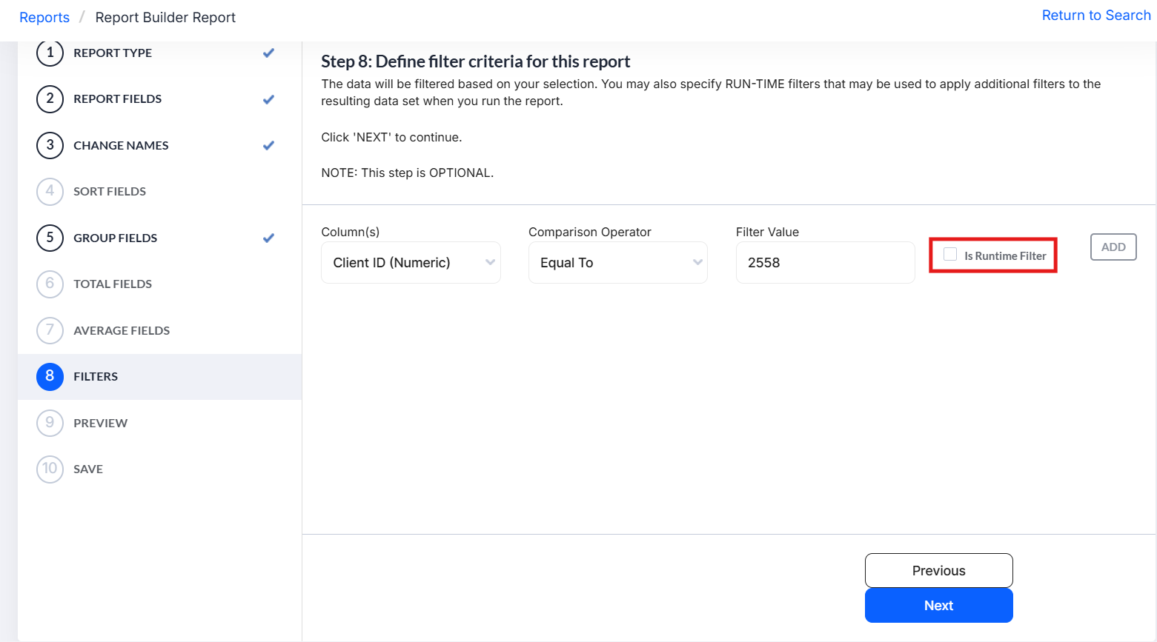Click the Filter Value input field
Image resolution: width=1157 pixels, height=642 pixels.
[825, 262]
